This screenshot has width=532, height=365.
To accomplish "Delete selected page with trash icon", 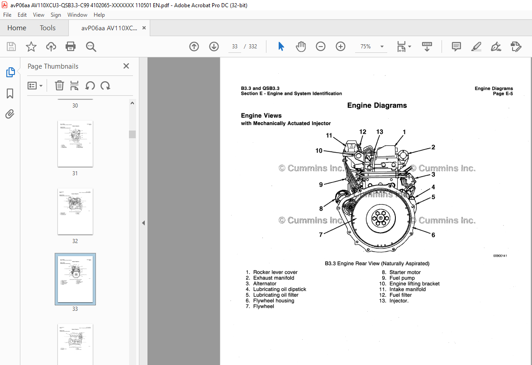I will click(59, 86).
